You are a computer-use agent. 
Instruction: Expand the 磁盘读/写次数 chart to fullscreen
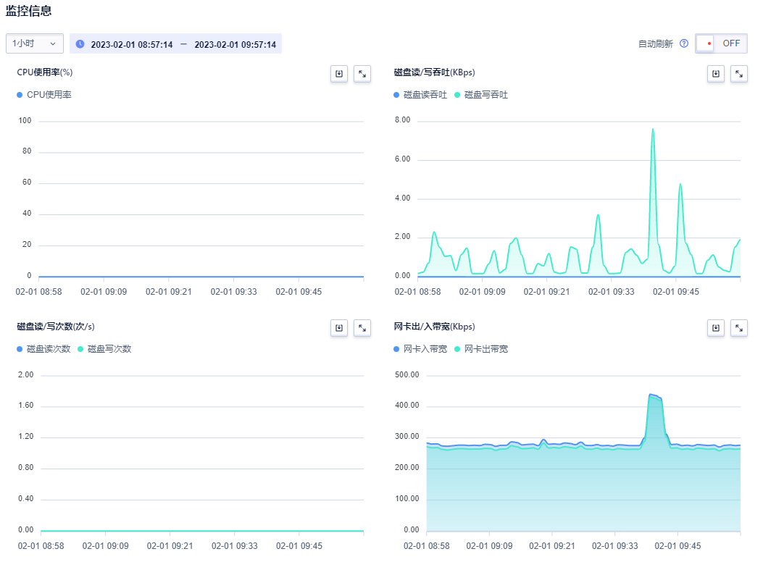pyautogui.click(x=362, y=328)
